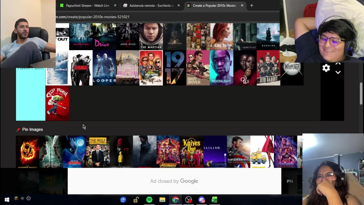
Task: Select the Isle of Dogs poster
Action: 198,36
